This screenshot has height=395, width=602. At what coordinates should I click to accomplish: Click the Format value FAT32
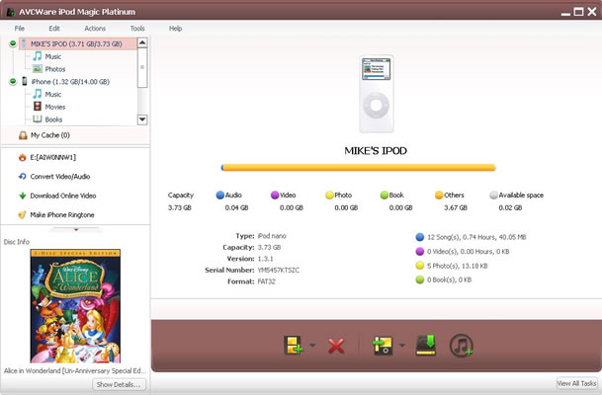(x=267, y=281)
